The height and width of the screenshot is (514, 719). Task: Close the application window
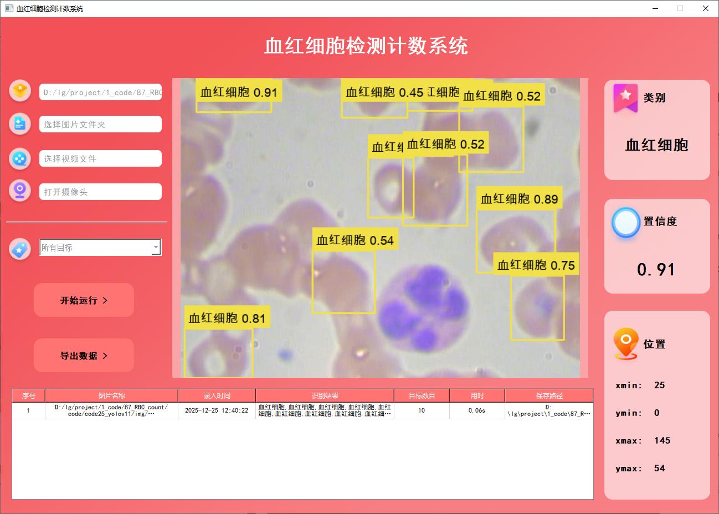click(x=706, y=8)
